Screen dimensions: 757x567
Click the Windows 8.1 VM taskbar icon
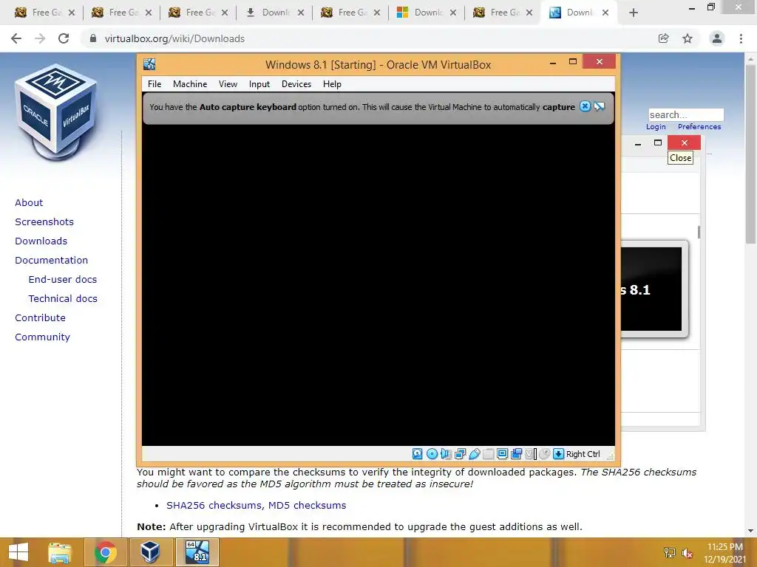tap(197, 552)
